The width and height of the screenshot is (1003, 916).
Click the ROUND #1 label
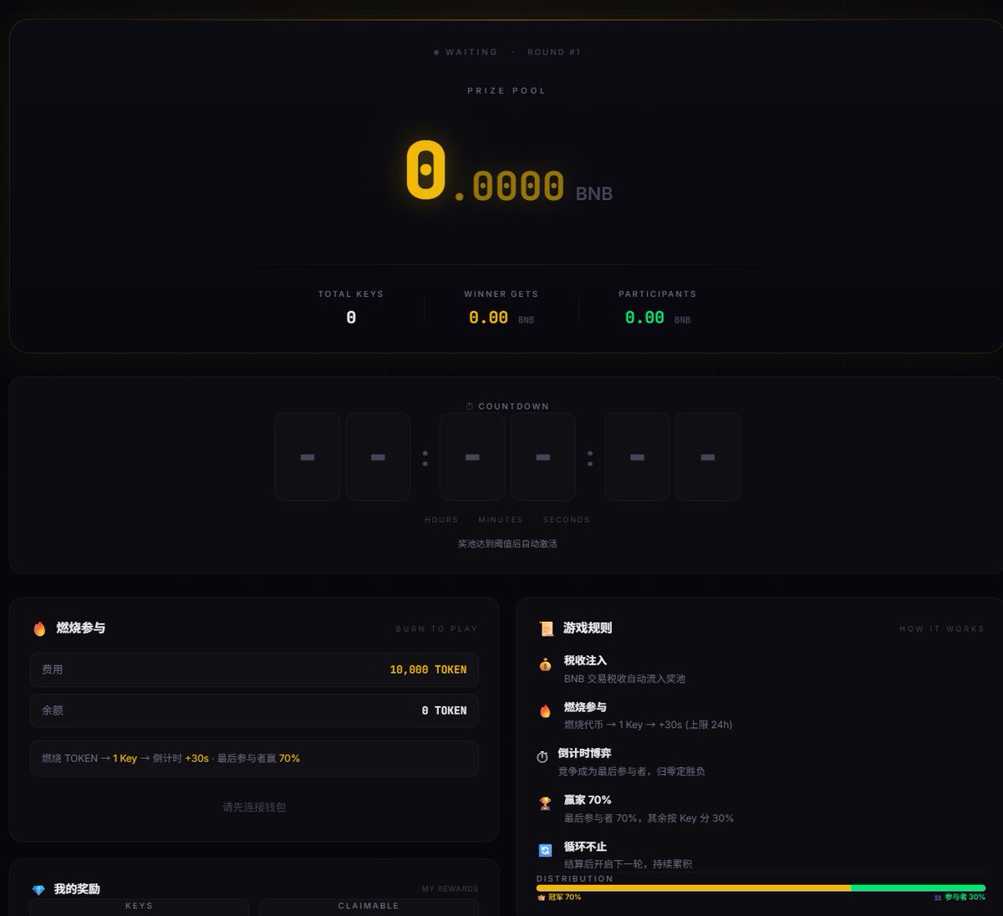[553, 53]
